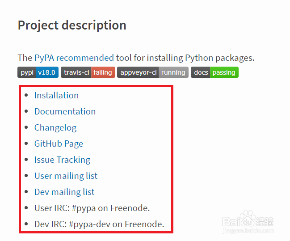The height and width of the screenshot is (241, 290).
Task: Open the Installation link
Action: [56, 95]
